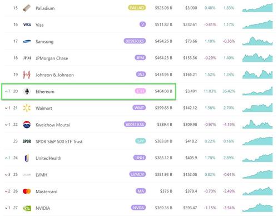The width and height of the screenshot is (278, 216).
Task: Click the Johnson & Johnson logo
Action: pyautogui.click(x=27, y=75)
